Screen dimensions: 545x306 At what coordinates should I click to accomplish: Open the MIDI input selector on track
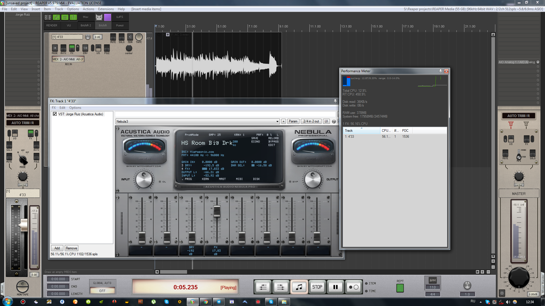coord(68,59)
